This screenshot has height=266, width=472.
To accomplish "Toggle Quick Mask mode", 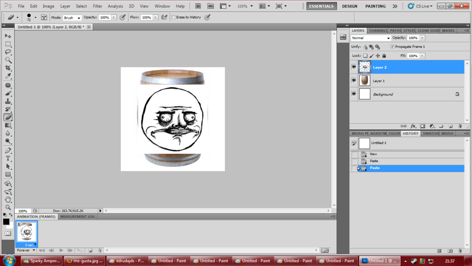I will click(x=8, y=233).
